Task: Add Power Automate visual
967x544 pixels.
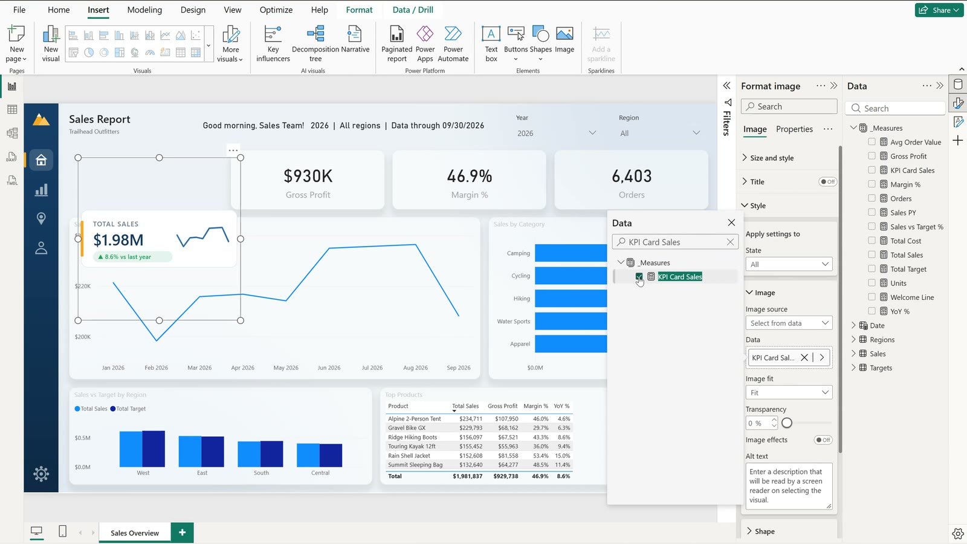Action: [x=453, y=44]
